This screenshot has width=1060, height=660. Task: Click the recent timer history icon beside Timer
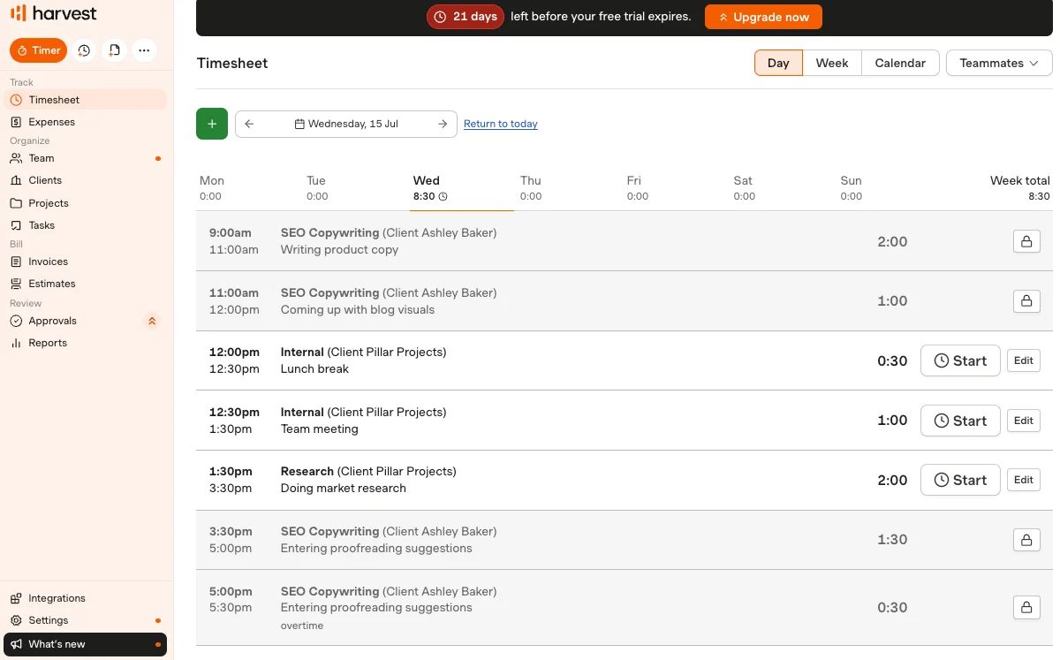[84, 50]
